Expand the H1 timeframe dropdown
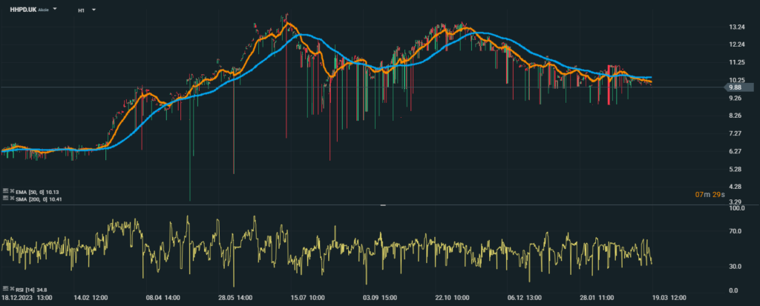The height and width of the screenshot is (306, 760). pyautogui.click(x=94, y=10)
